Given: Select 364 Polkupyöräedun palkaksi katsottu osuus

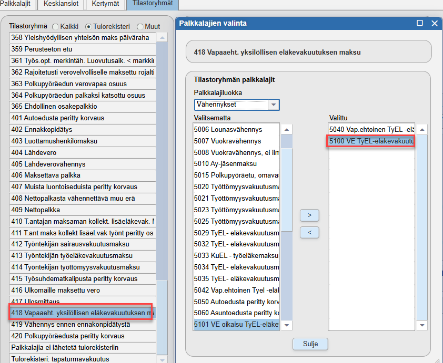Looking at the screenshot, I should 83,95.
